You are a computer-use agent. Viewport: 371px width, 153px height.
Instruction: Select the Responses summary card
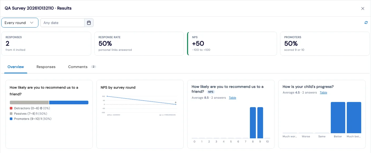(46, 44)
